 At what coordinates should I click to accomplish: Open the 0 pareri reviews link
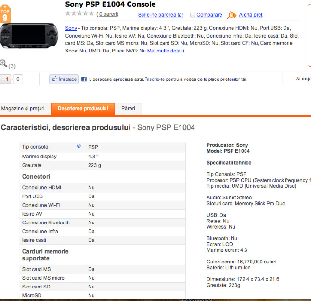(108, 14)
